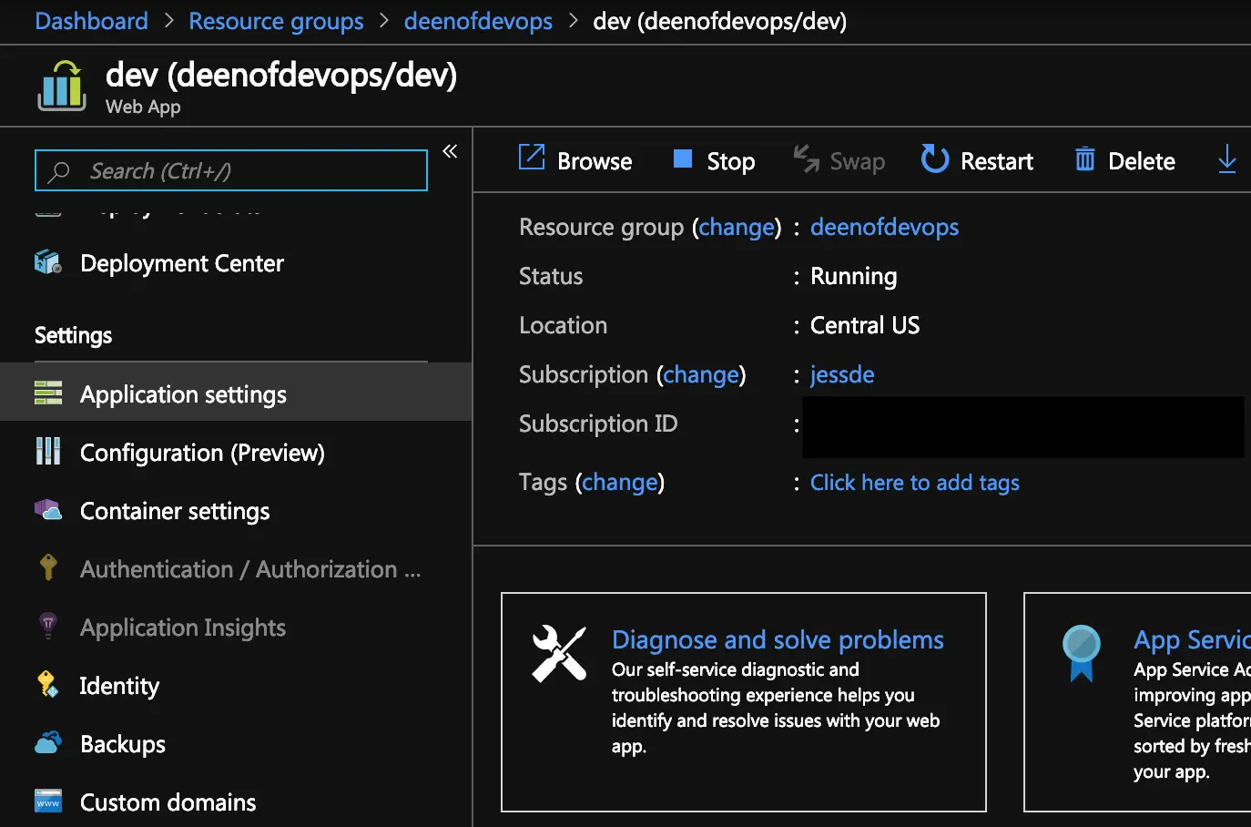Go to Resource groups breadcrumb
Image resolution: width=1251 pixels, height=827 pixels.
[276, 20]
